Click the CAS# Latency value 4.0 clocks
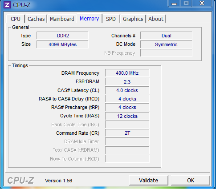The height and width of the screenshot is (189, 216). (127, 90)
